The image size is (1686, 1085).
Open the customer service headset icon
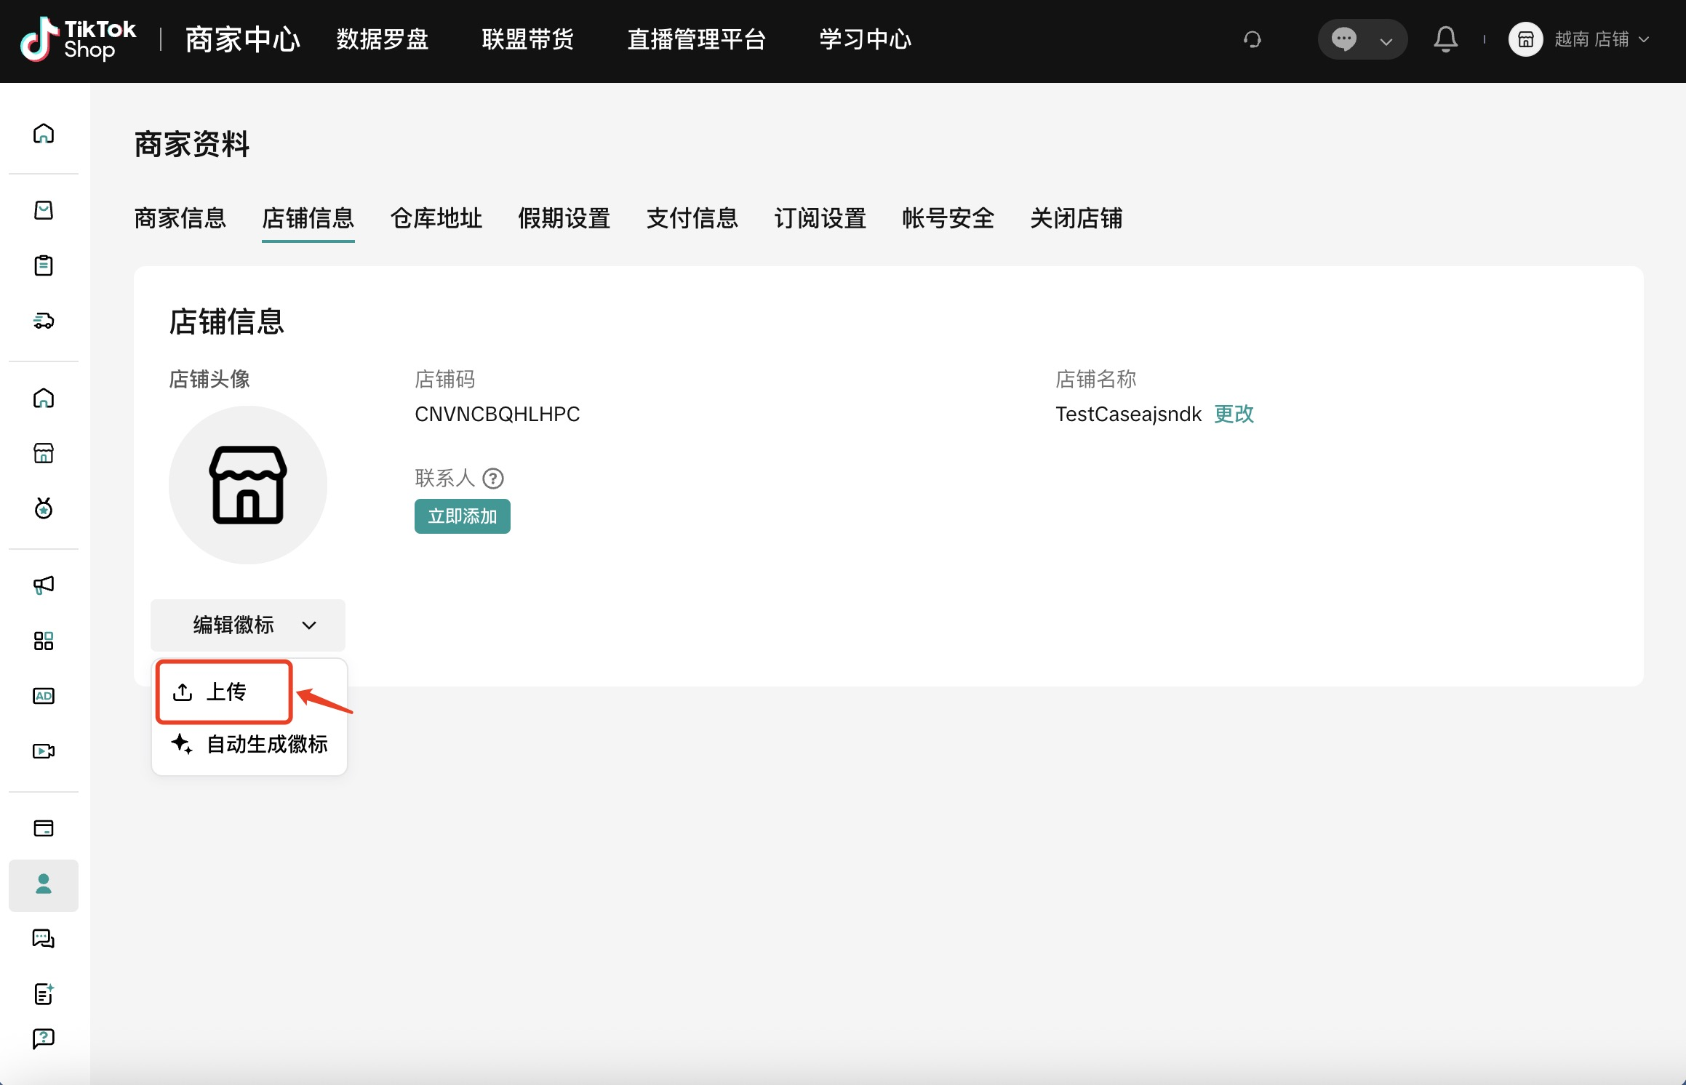click(x=1252, y=39)
